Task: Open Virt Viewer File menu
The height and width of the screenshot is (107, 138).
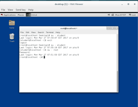Action: (x=3, y=10)
